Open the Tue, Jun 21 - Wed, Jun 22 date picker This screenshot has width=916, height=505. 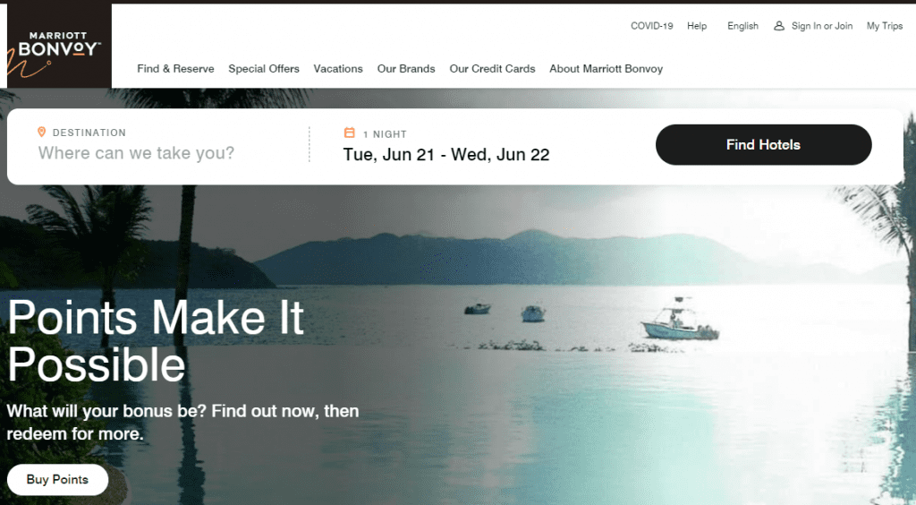pyautogui.click(x=446, y=155)
